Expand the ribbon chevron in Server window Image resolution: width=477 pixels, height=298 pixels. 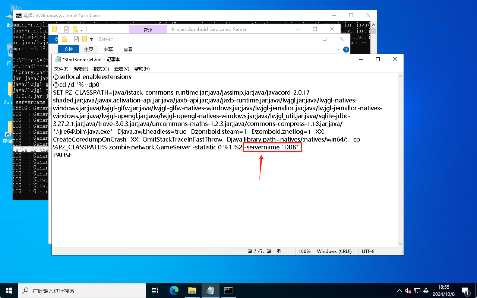(338, 49)
